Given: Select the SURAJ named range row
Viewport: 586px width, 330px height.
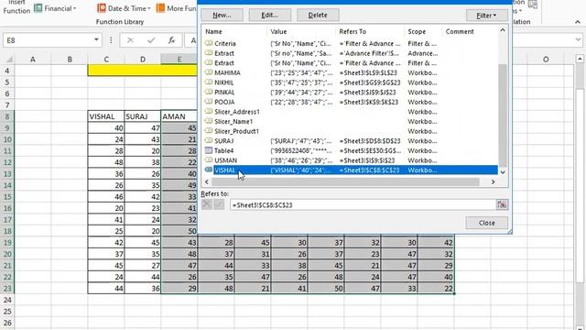Looking at the screenshot, I should (351, 140).
